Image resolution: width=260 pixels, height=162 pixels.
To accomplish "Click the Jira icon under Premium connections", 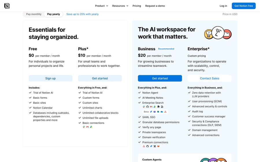I will tap(151, 146).
